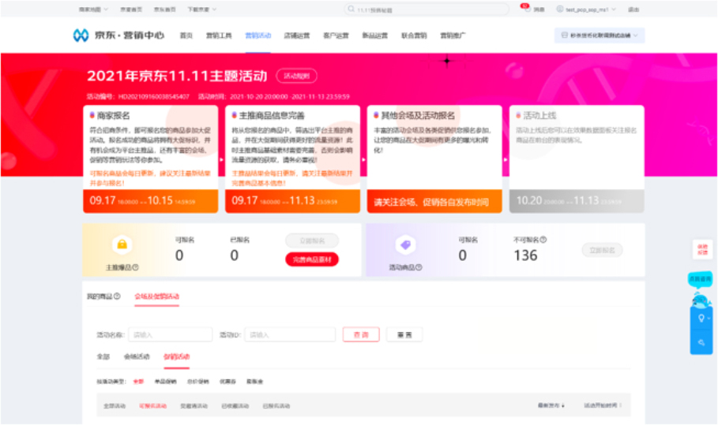Click the 活动开始时间 sort arrows
The height and width of the screenshot is (425, 718).
[x=621, y=405]
